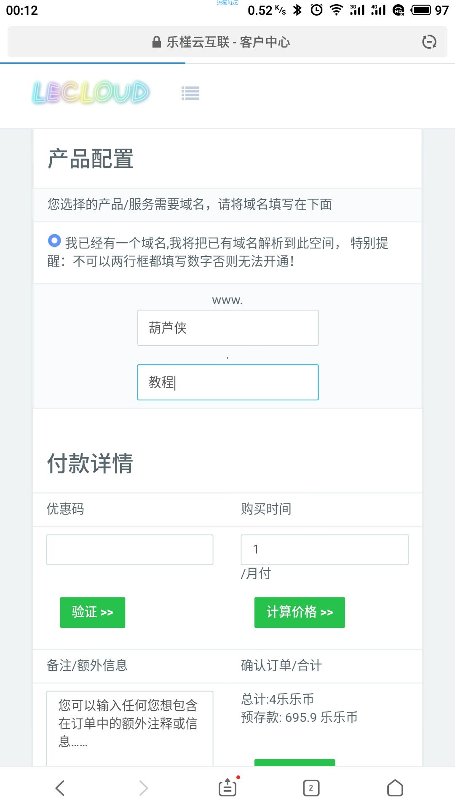This screenshot has width=455, height=810.
Task: Click the 购买时间 quantity field
Action: click(x=324, y=550)
